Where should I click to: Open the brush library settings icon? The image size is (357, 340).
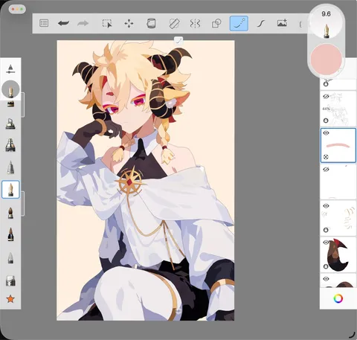pyautogui.click(x=10, y=69)
